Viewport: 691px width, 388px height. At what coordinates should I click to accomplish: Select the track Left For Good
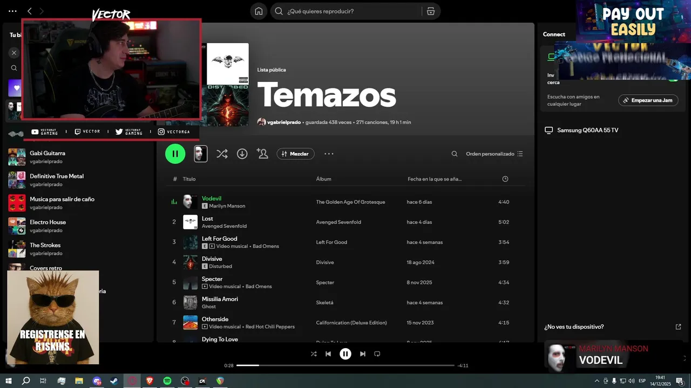[219, 239]
